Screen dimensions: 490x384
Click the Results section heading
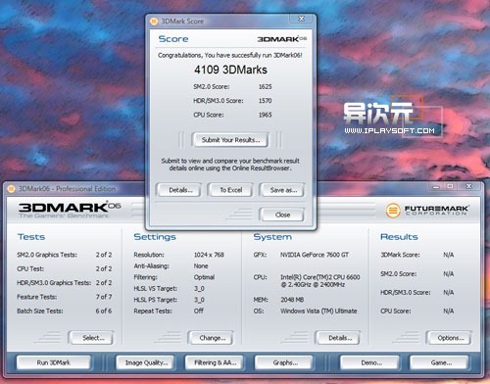(399, 237)
